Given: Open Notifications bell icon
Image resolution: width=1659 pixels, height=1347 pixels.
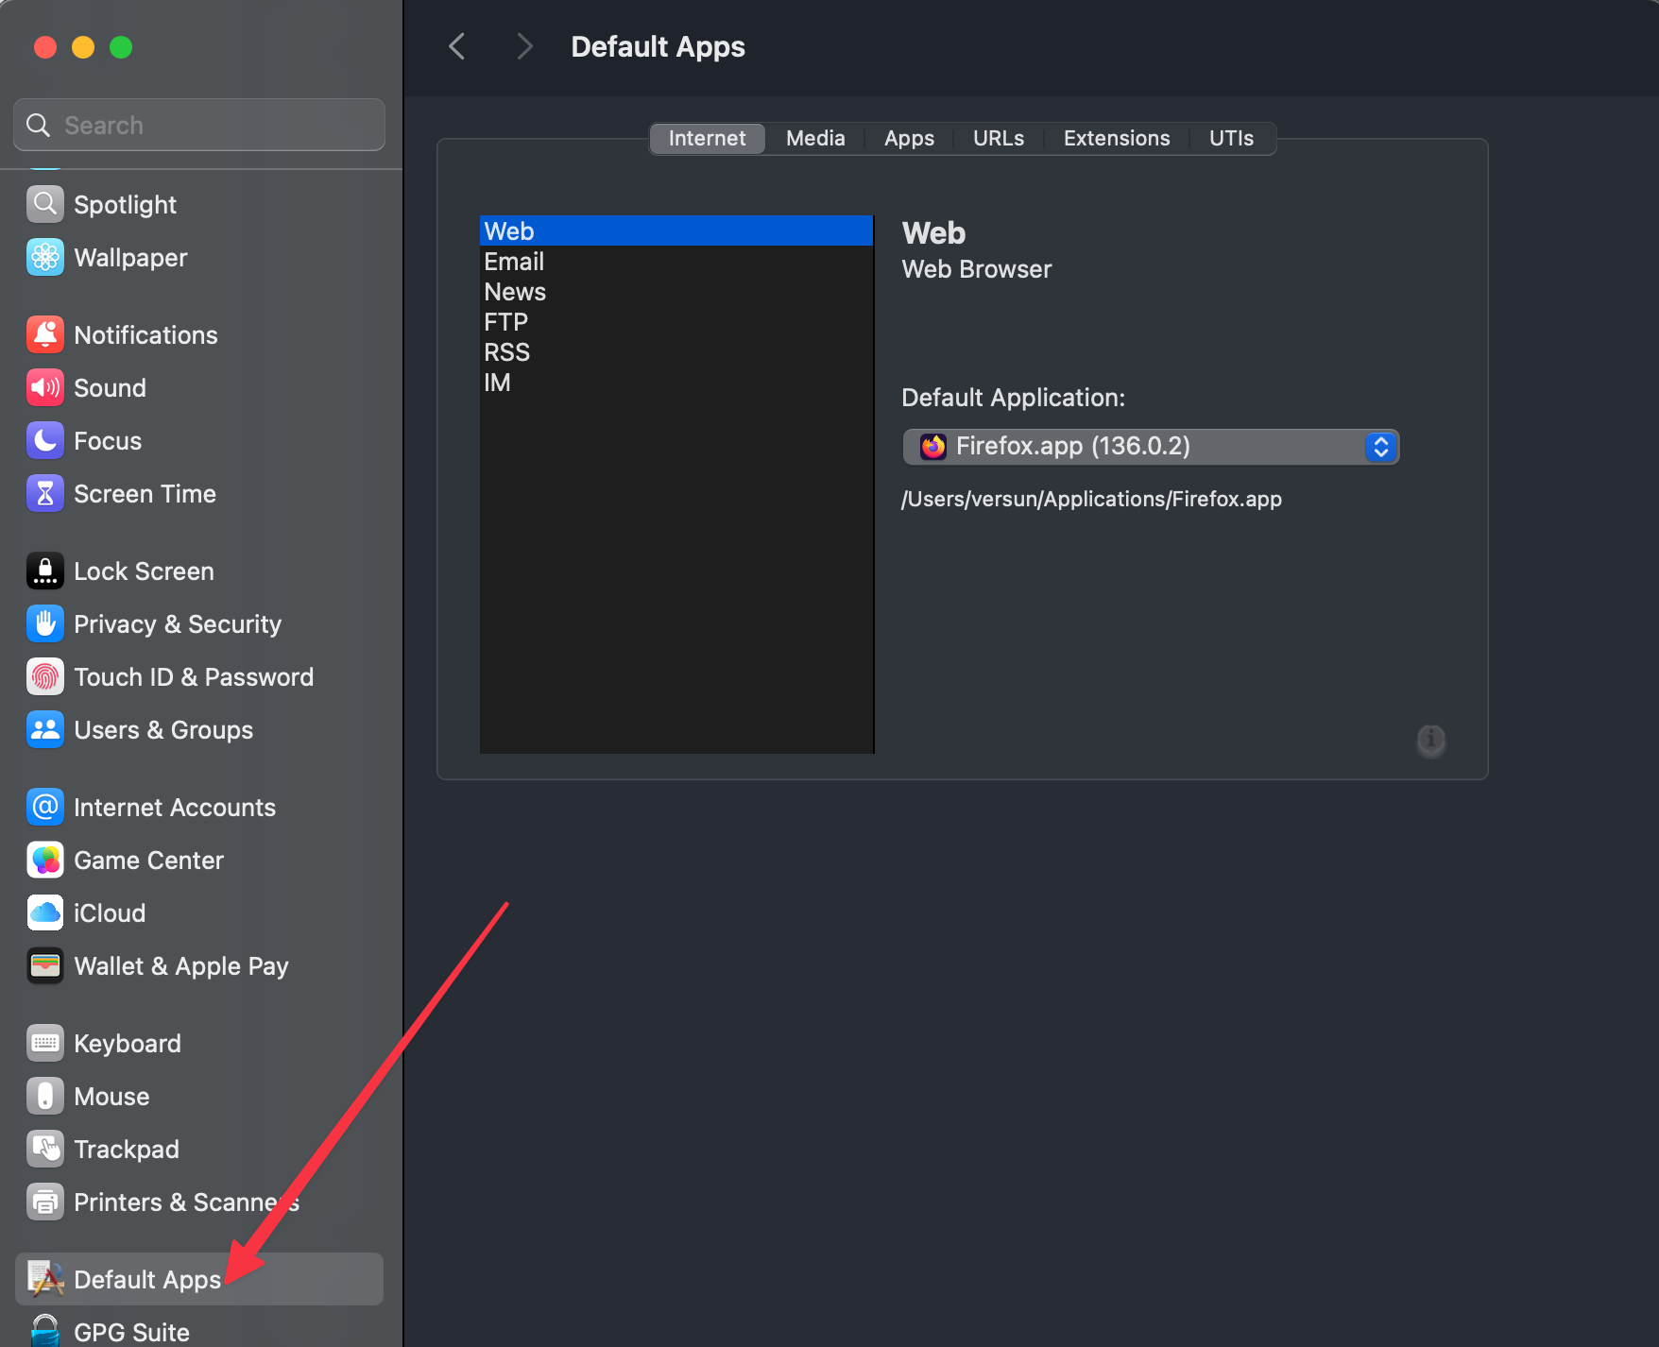Looking at the screenshot, I should click(45, 334).
